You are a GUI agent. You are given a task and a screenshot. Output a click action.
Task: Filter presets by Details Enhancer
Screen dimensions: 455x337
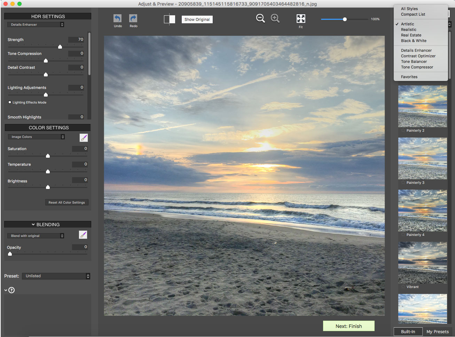416,50
